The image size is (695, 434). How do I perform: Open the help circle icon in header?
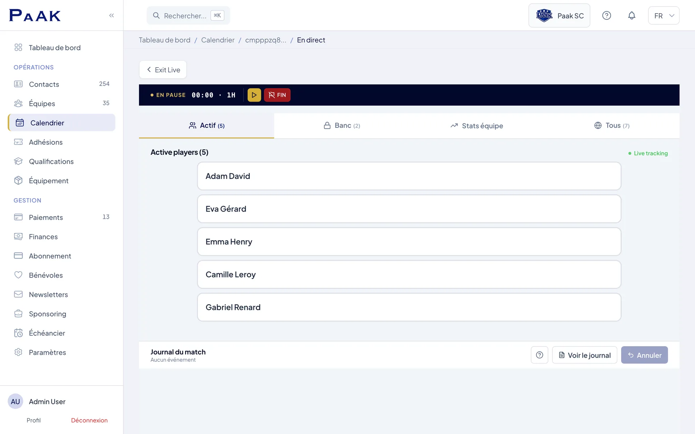[x=607, y=16]
